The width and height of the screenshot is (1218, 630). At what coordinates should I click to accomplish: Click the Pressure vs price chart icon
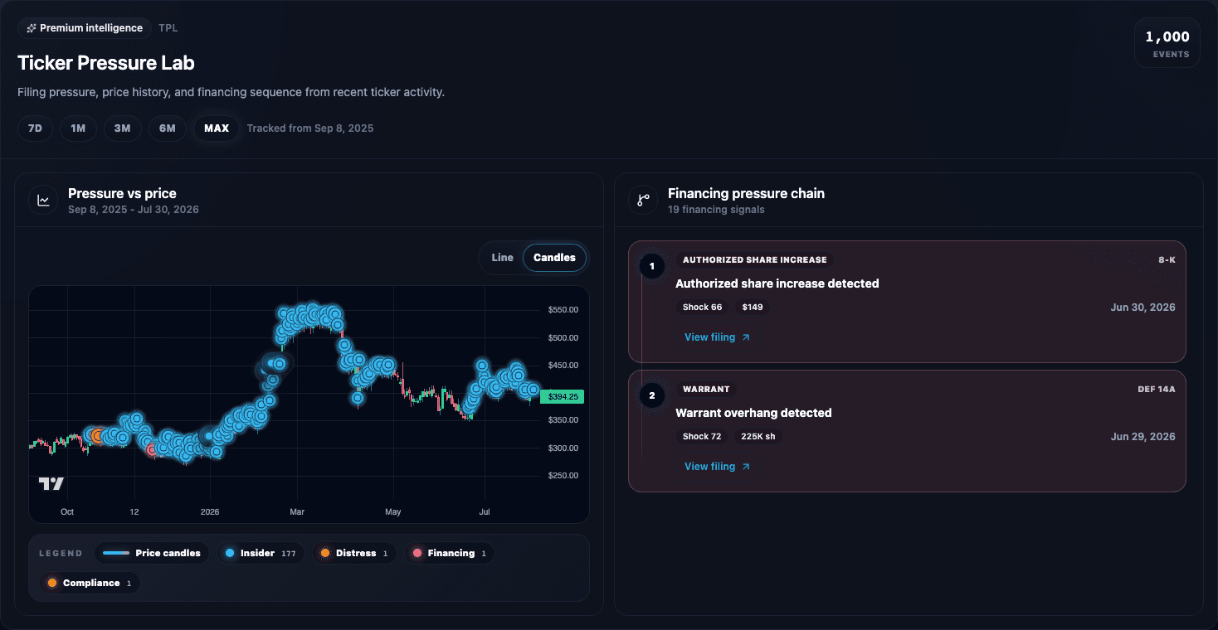(43, 200)
